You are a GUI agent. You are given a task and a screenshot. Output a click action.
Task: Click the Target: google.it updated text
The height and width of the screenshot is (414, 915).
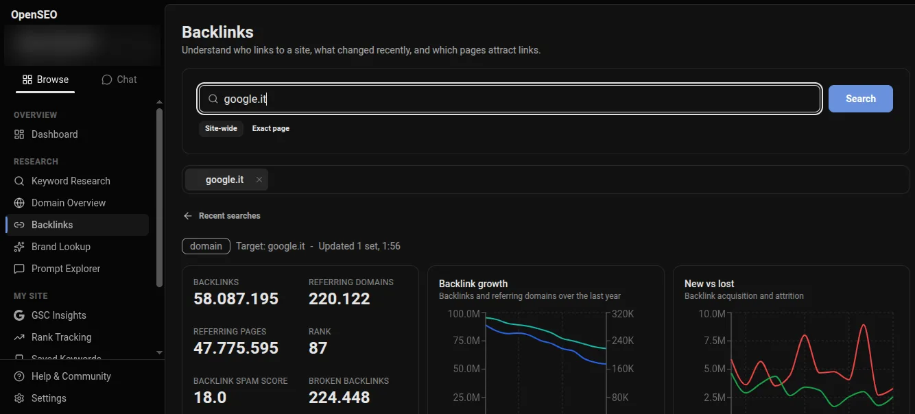coord(318,246)
